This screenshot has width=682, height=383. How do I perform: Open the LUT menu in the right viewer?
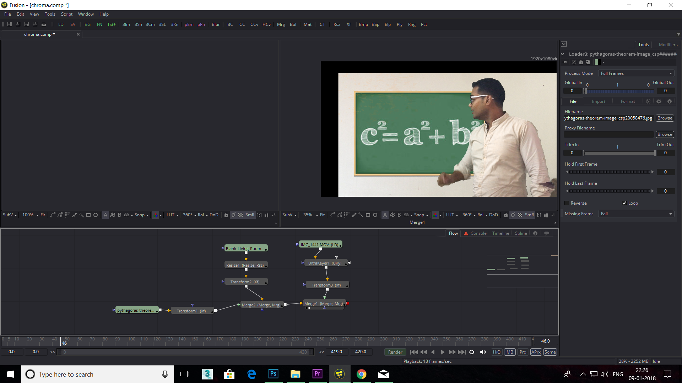pos(452,215)
